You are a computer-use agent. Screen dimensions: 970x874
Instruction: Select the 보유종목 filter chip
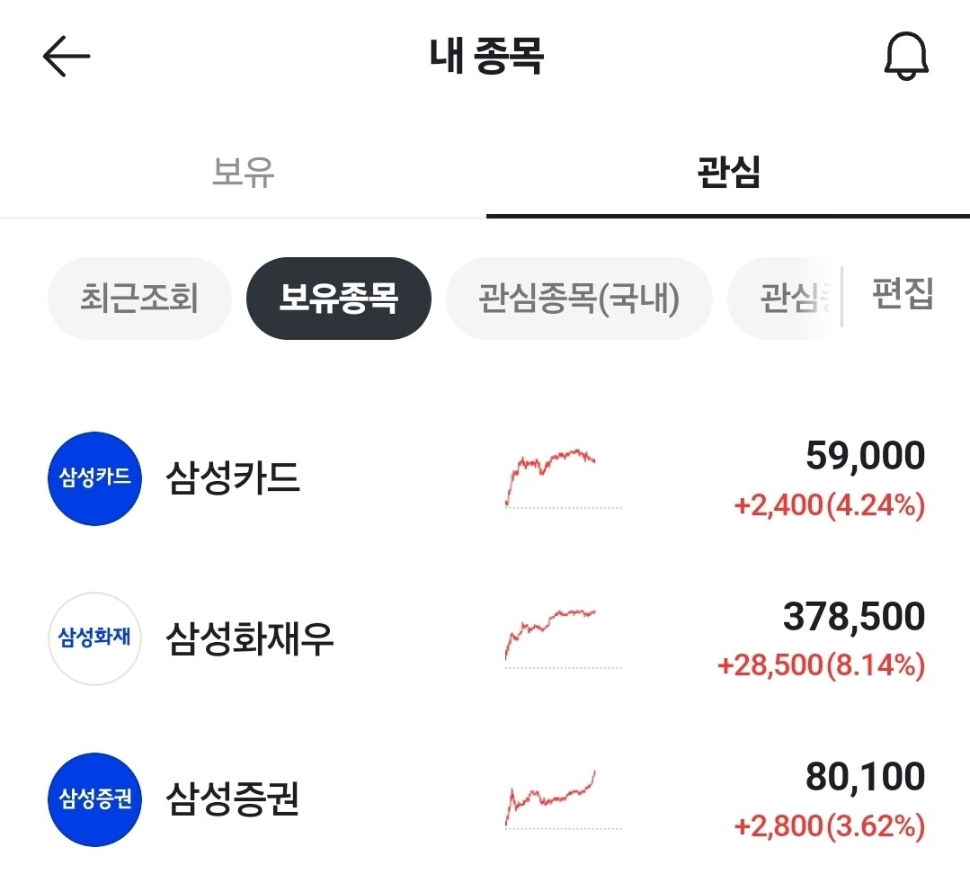click(338, 299)
